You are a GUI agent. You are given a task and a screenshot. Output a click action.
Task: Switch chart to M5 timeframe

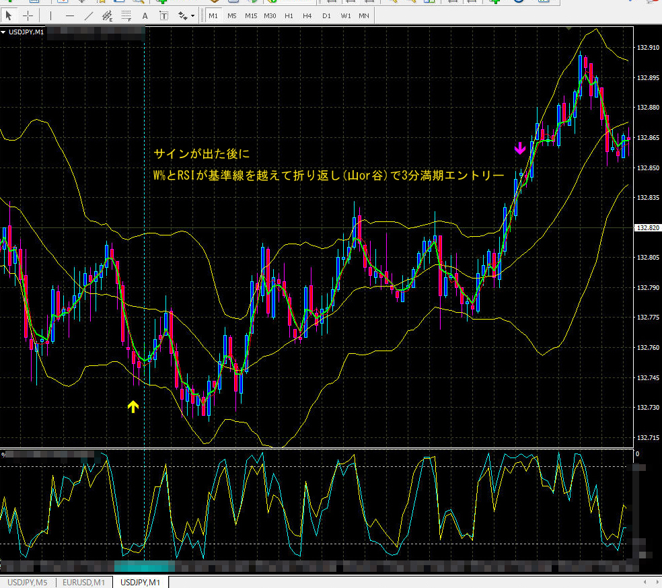[x=232, y=16]
